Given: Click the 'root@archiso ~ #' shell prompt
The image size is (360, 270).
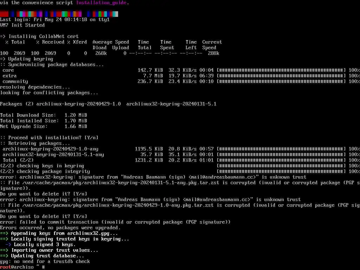Looking at the screenshot, I should point(22,267).
